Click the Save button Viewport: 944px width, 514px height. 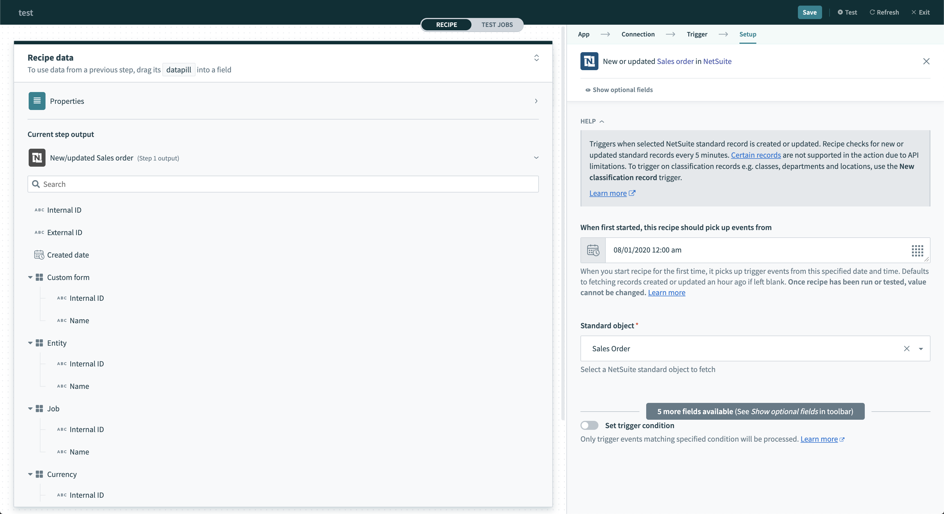coord(809,12)
